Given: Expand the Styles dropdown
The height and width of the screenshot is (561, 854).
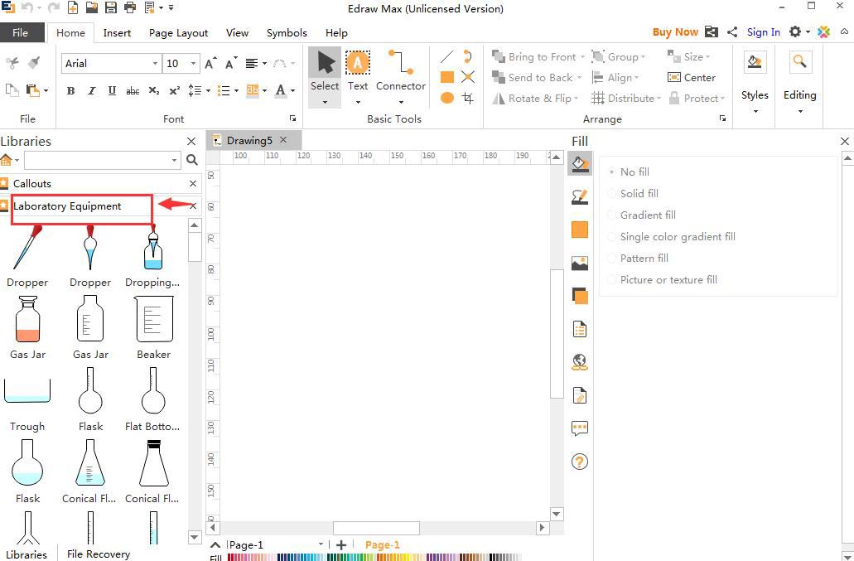Looking at the screenshot, I should coord(755,112).
